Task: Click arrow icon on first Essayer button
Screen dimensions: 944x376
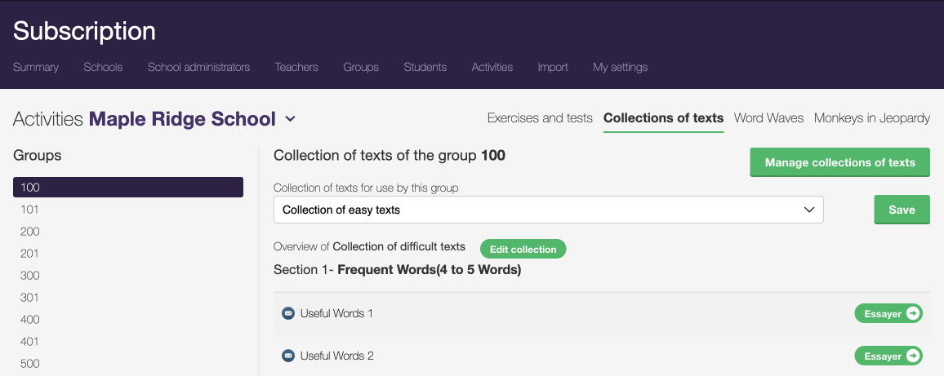Action: tap(913, 313)
